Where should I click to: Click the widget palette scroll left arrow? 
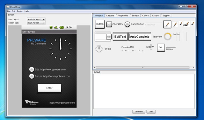coord(94,68)
